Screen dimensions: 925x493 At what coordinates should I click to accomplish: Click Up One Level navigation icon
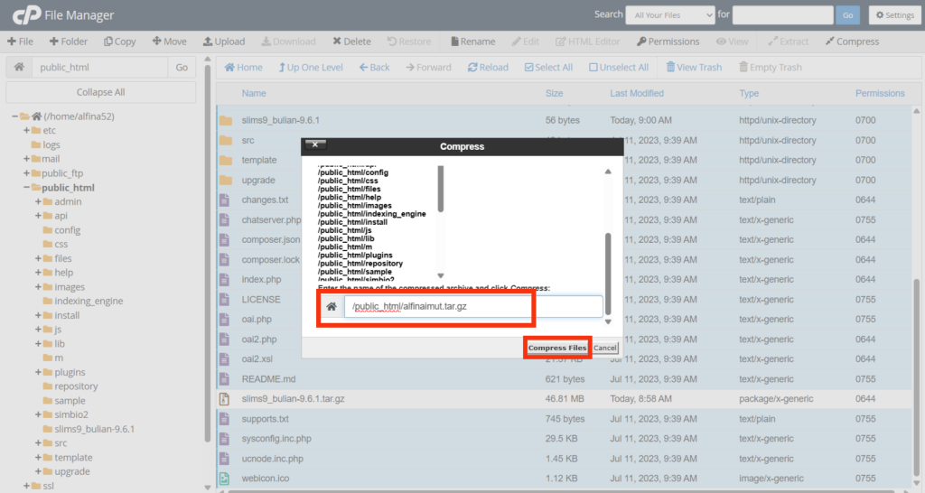[x=282, y=68]
